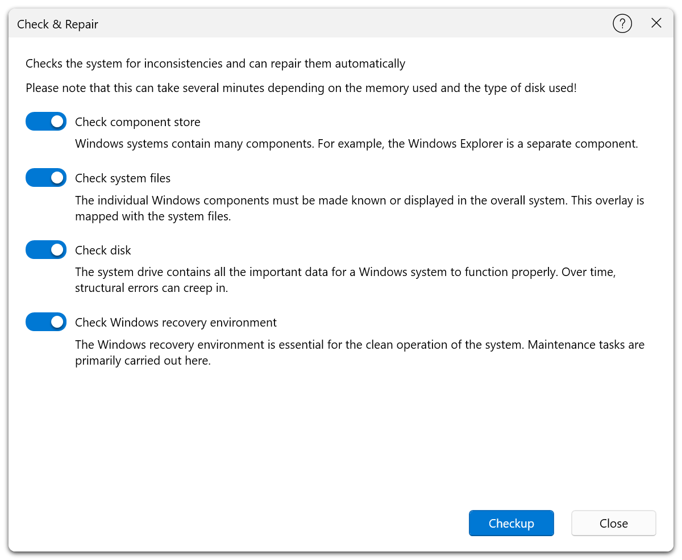Click the "Check system files" label text

tap(123, 178)
